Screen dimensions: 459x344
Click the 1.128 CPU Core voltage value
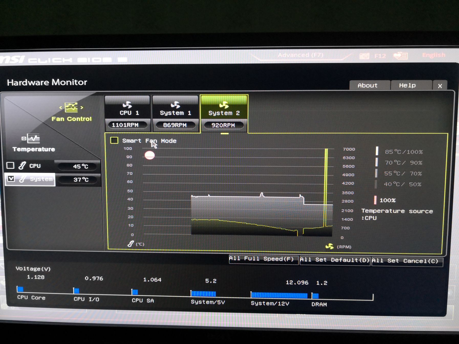point(36,277)
